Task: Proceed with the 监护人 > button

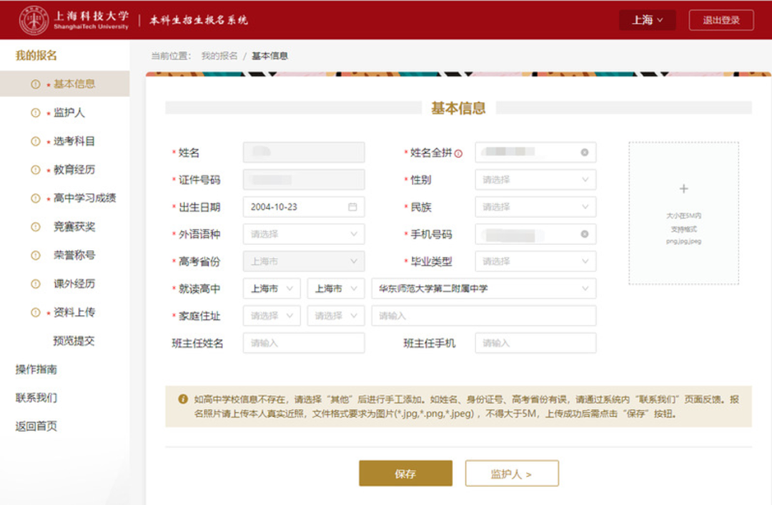Action: [512, 473]
